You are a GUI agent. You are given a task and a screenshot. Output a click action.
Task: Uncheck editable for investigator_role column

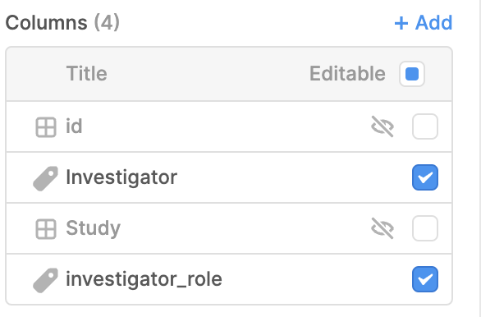(425, 279)
